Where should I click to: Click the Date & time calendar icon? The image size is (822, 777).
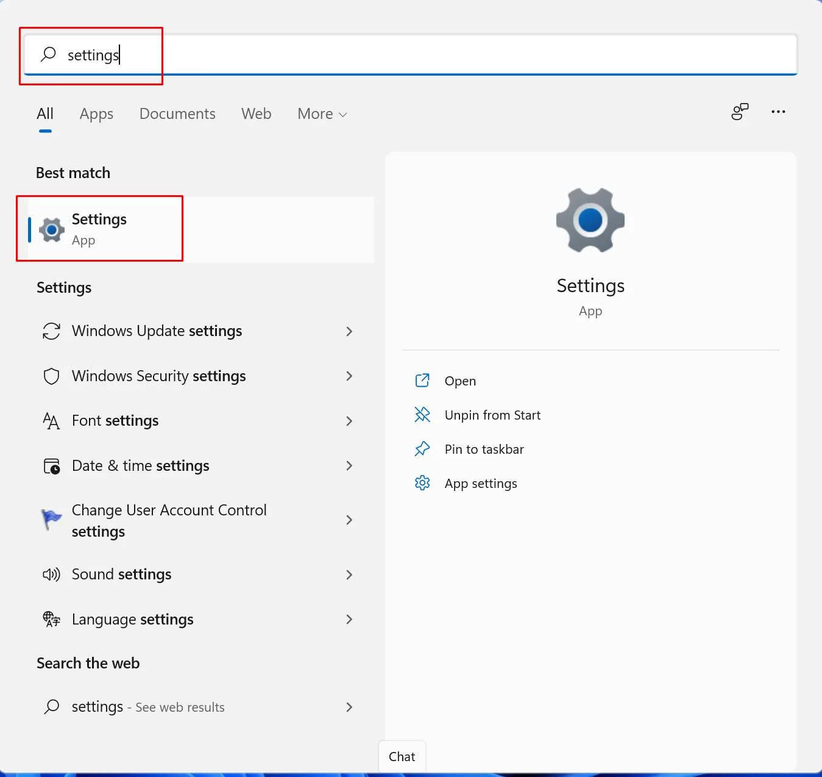click(51, 466)
